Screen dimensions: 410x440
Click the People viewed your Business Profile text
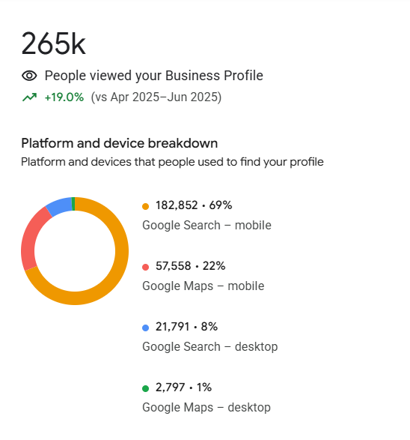tap(154, 76)
